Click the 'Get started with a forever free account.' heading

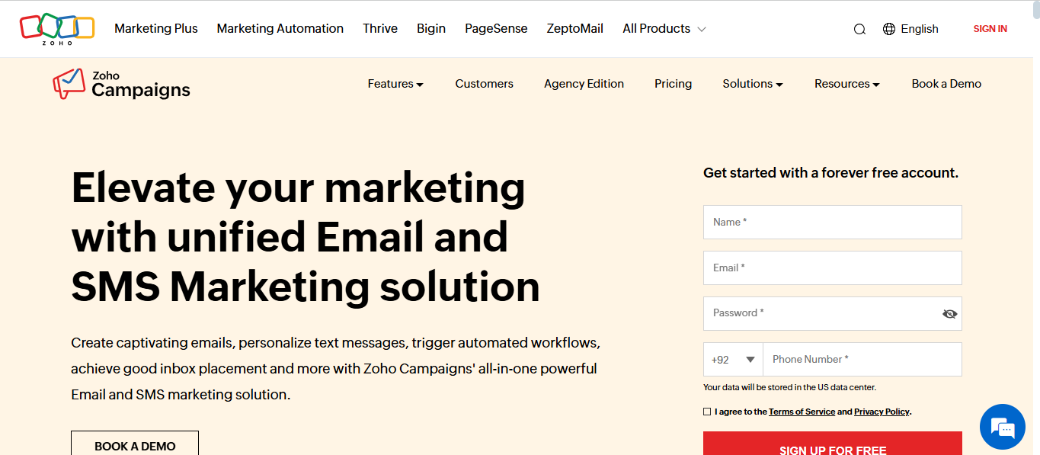[831, 173]
